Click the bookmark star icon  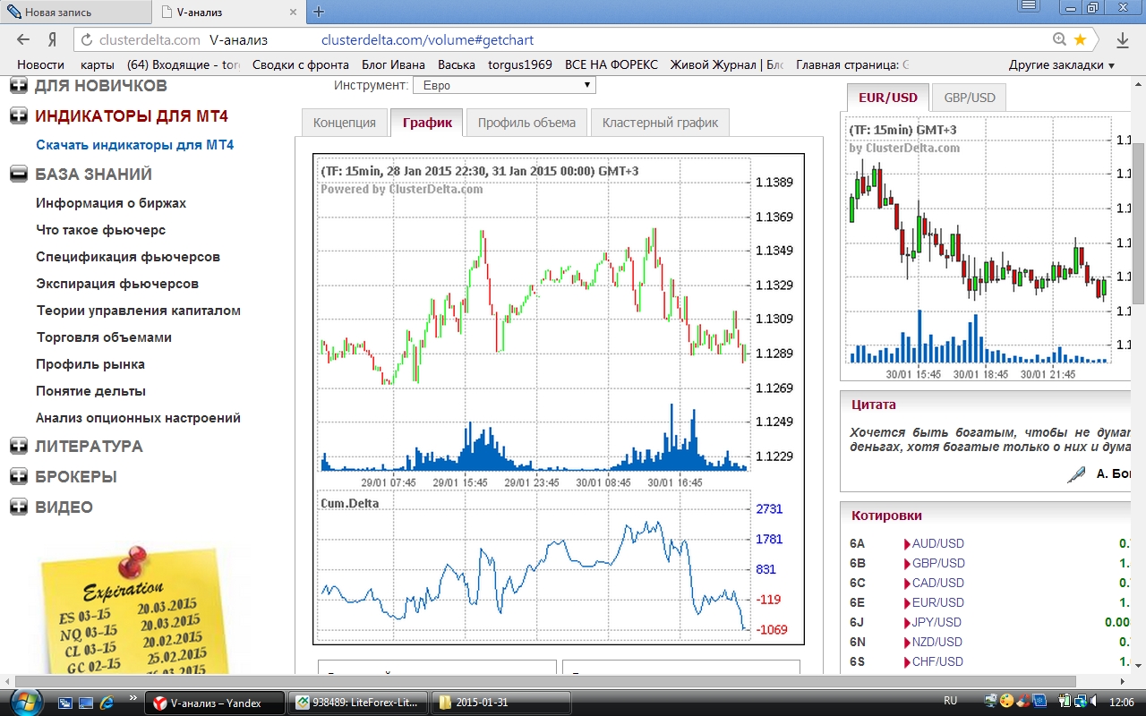1080,39
